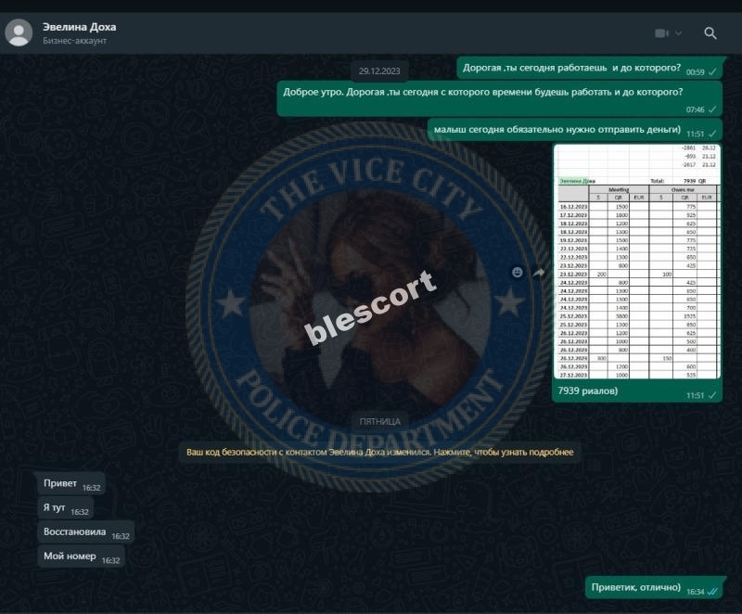
Task: Open the spreadsheet image attachment
Action: tap(637, 262)
